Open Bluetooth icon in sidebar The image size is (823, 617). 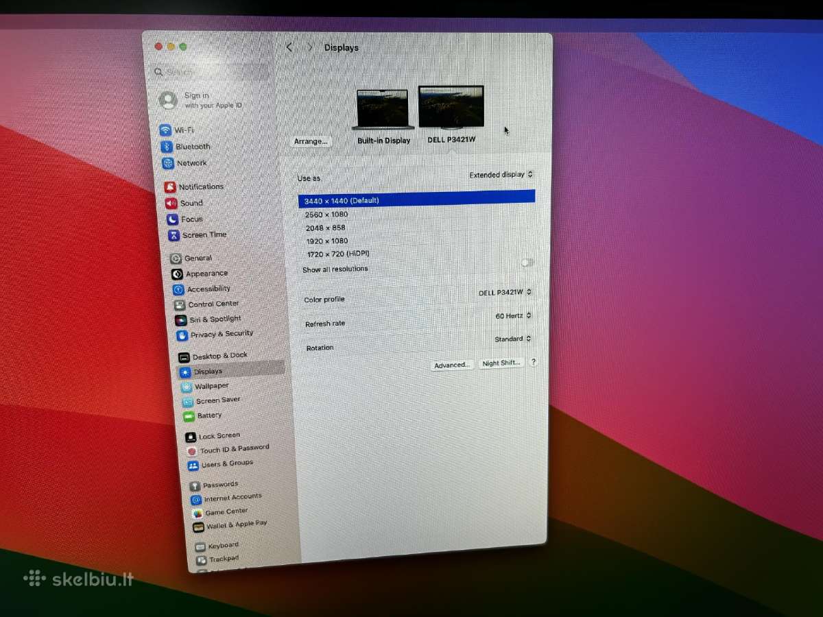coord(167,147)
